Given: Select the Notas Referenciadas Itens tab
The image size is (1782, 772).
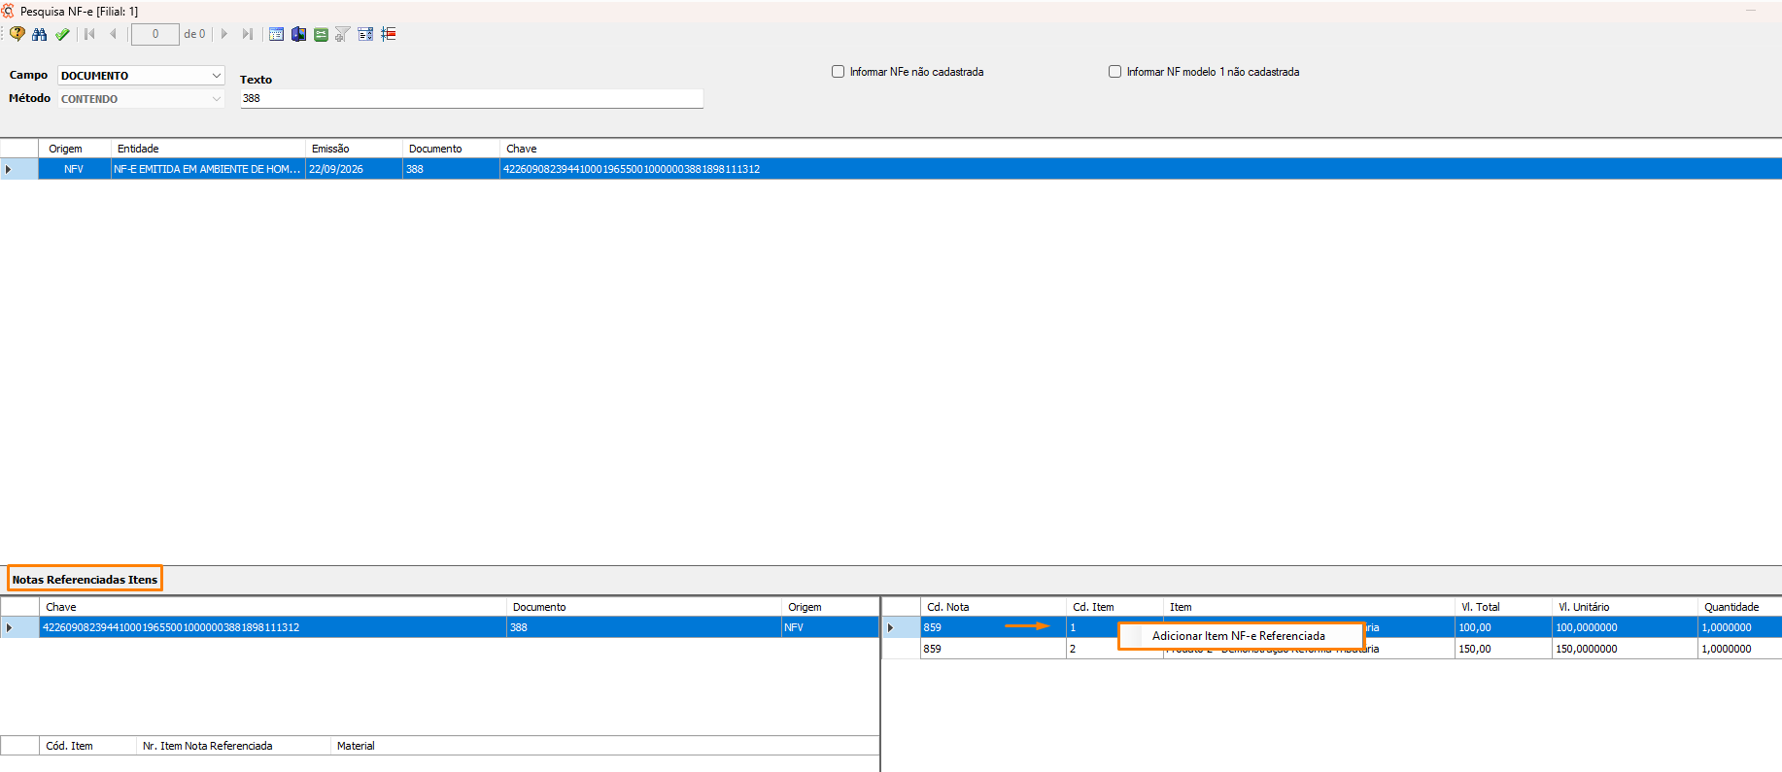Looking at the screenshot, I should (x=85, y=580).
